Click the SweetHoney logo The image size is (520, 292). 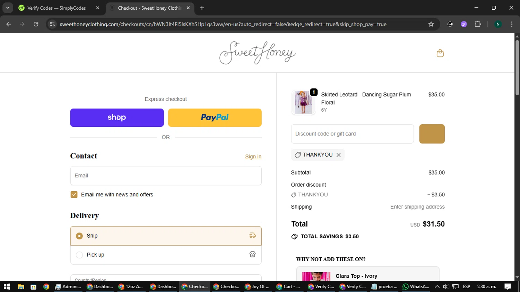coord(257,53)
